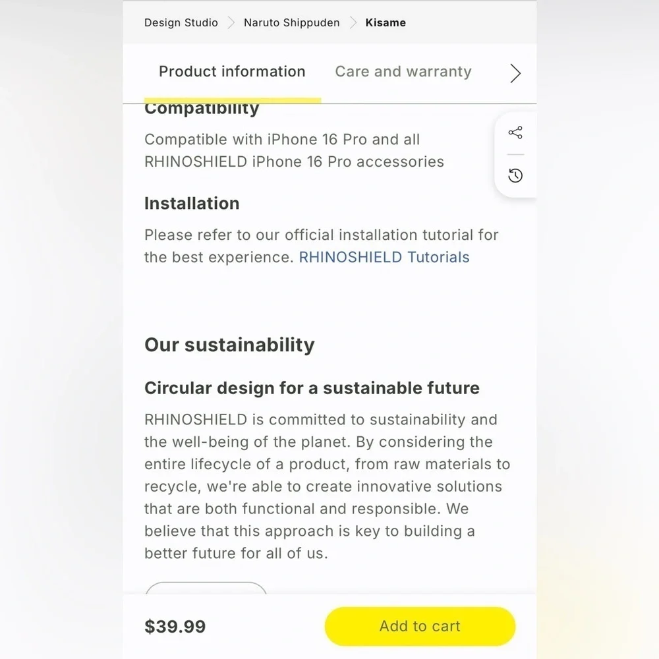Image resolution: width=659 pixels, height=659 pixels.
Task: Switch to the Product information tab
Action: click(232, 71)
